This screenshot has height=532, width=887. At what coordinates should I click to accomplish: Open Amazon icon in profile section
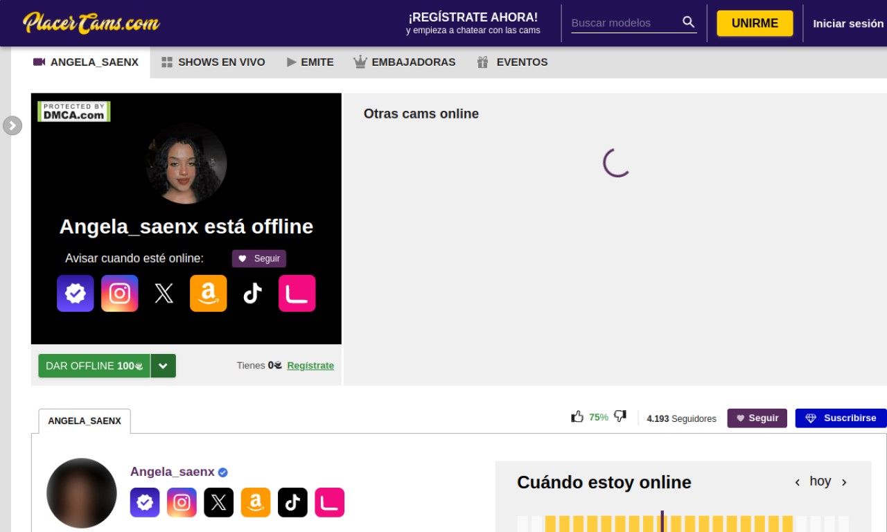point(256,503)
